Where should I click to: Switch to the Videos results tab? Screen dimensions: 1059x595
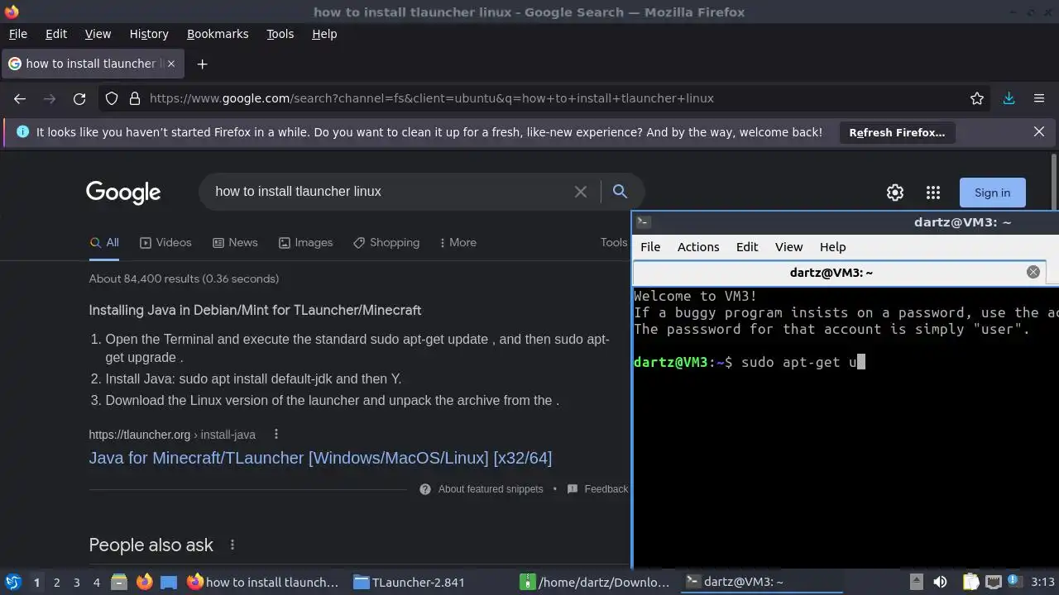165,243
